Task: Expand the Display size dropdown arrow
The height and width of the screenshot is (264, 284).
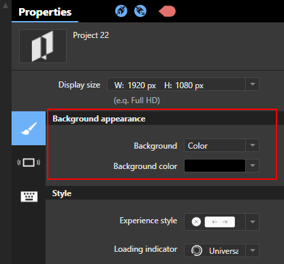Action: click(253, 84)
